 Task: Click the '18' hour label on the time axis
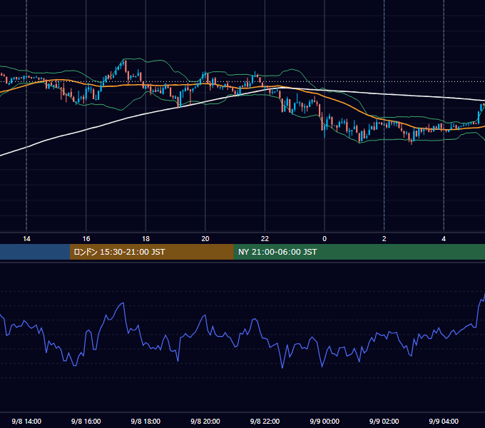(x=145, y=239)
